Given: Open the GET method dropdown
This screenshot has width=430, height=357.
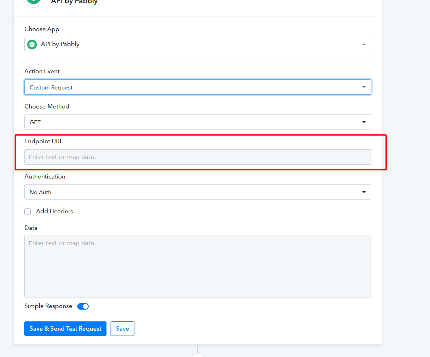Looking at the screenshot, I should pos(198,122).
